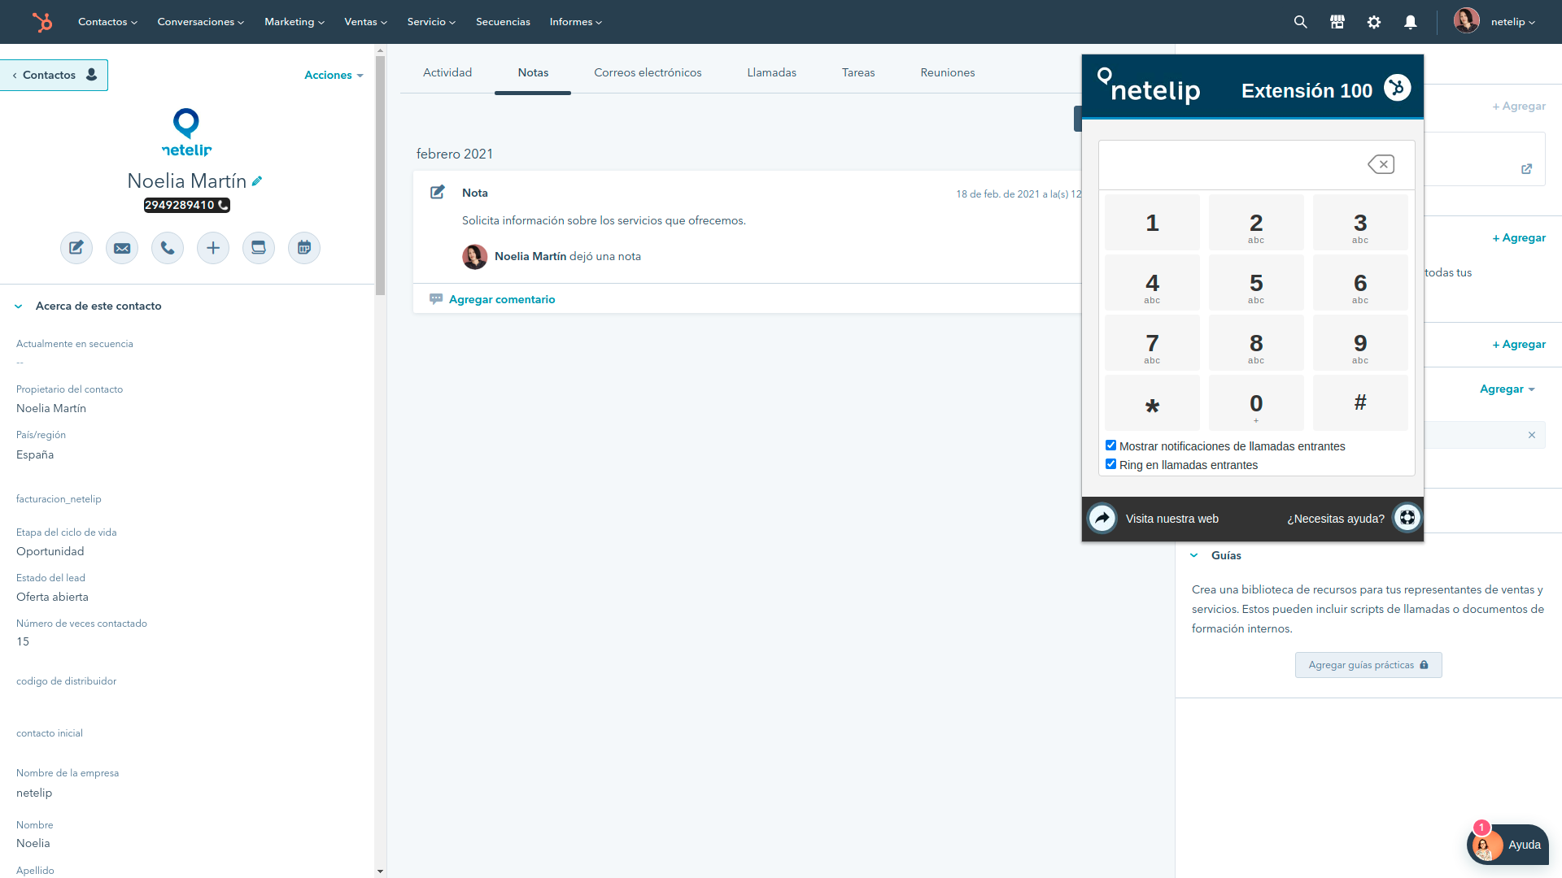This screenshot has height=878, width=1562.
Task: Schedule a meeting with the calendar icon button
Action: point(304,248)
